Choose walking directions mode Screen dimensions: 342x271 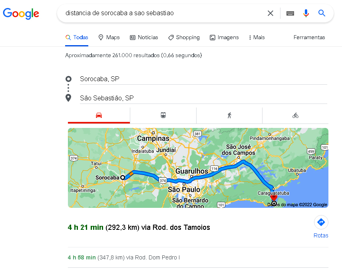pos(229,116)
